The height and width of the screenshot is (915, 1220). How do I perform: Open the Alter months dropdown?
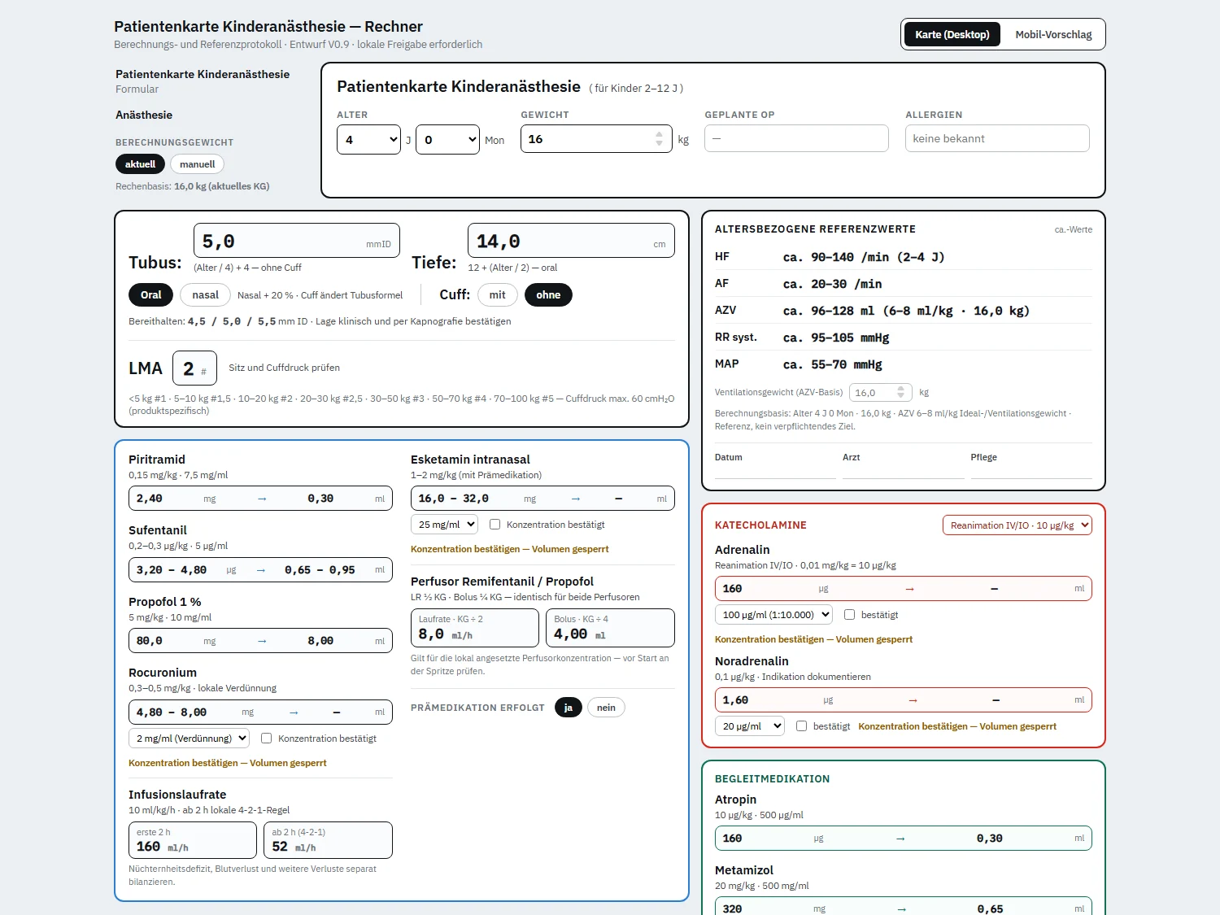[x=448, y=139]
